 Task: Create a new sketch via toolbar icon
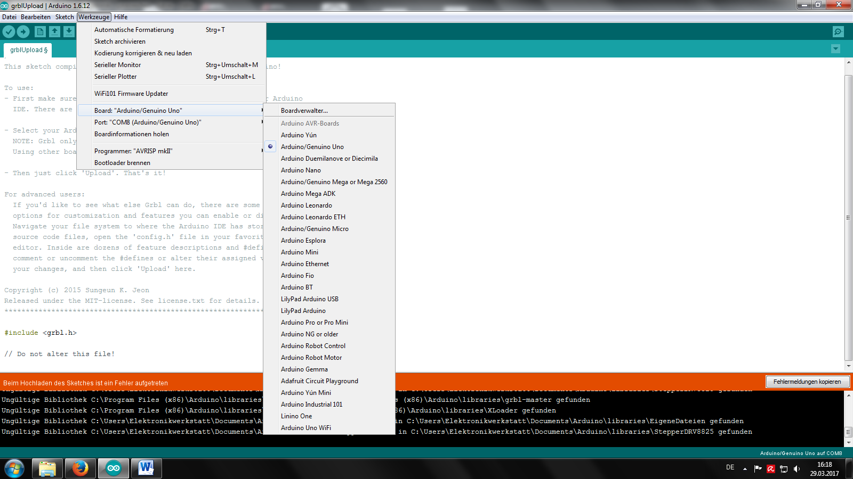(x=40, y=32)
